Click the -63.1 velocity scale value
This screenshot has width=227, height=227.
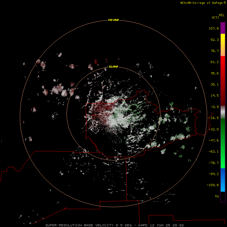coord(214,152)
